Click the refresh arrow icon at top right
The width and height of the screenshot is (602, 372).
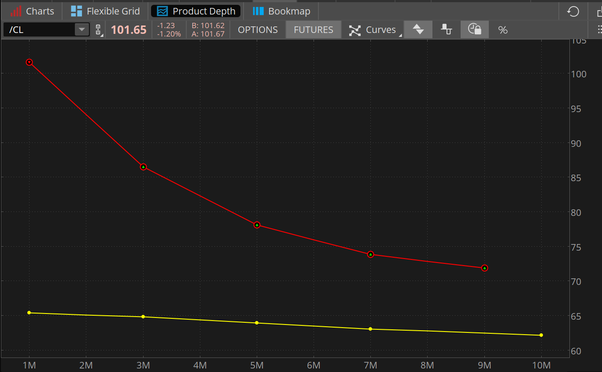(x=573, y=11)
